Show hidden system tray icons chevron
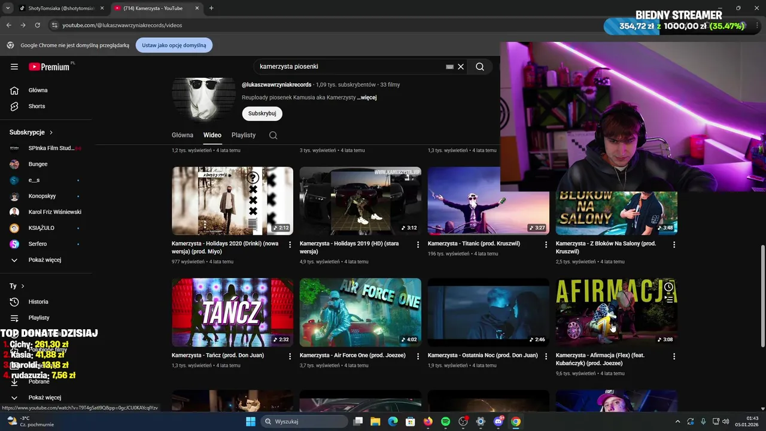The image size is (766, 431). 677,421
